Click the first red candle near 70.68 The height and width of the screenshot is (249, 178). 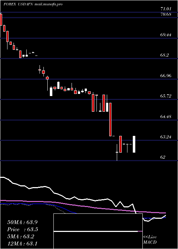pos(1,20)
